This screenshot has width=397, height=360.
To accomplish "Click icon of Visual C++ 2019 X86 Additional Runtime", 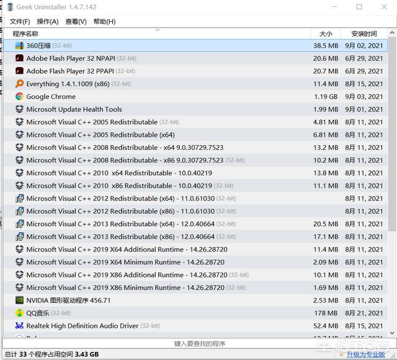I will [x=19, y=274].
